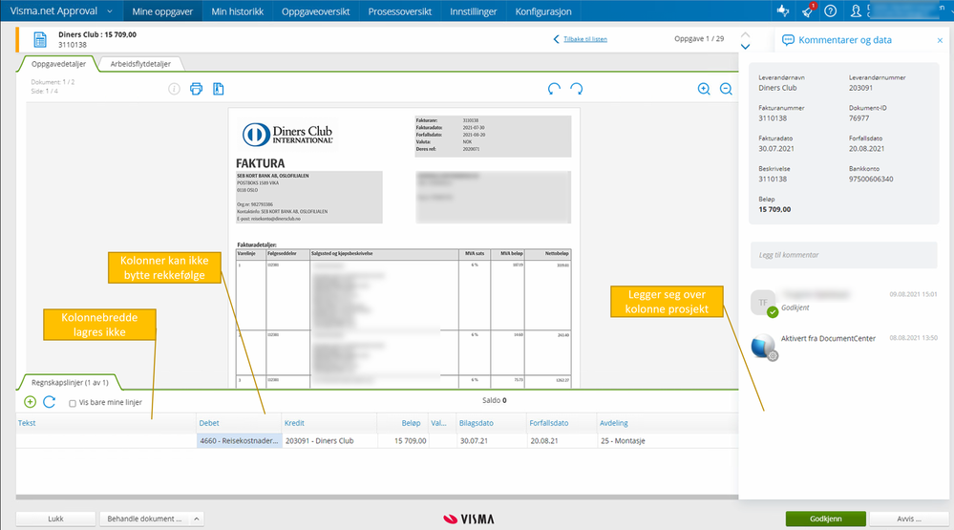
Task: Click Tilbake til listen link
Action: (x=585, y=39)
